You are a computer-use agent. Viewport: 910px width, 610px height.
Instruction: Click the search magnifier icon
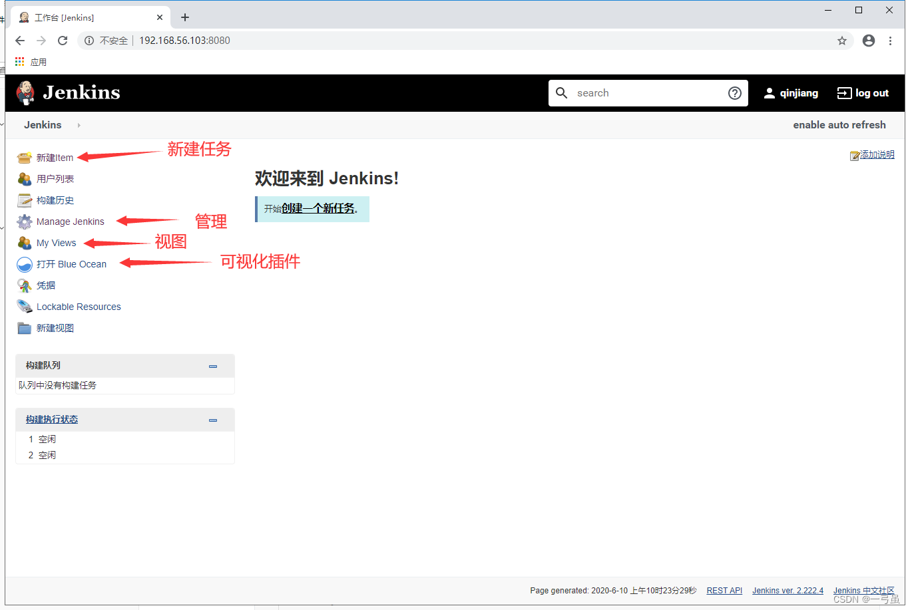click(x=562, y=93)
